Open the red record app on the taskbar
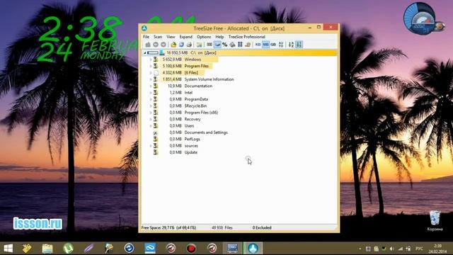Image resolution: width=453 pixels, height=255 pixels. point(191,249)
